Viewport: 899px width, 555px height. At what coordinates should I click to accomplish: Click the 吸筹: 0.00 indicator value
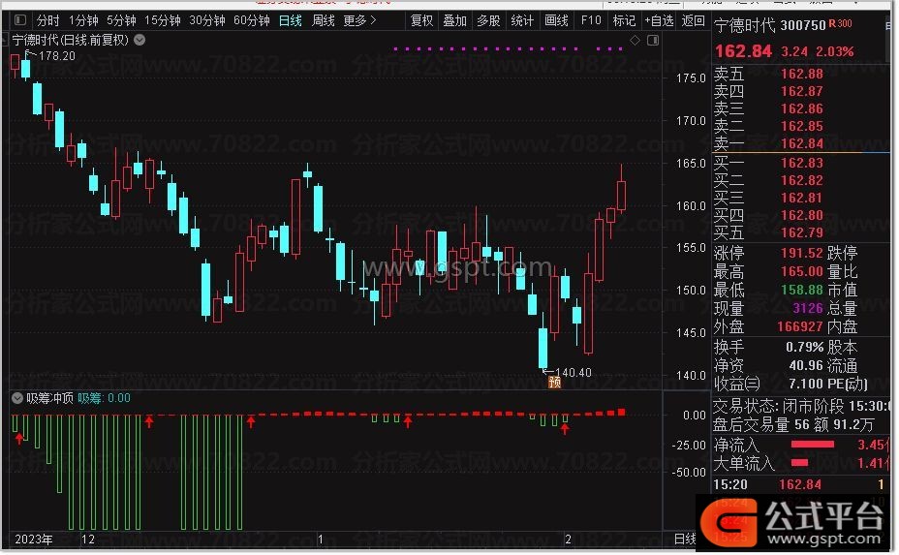pos(104,398)
